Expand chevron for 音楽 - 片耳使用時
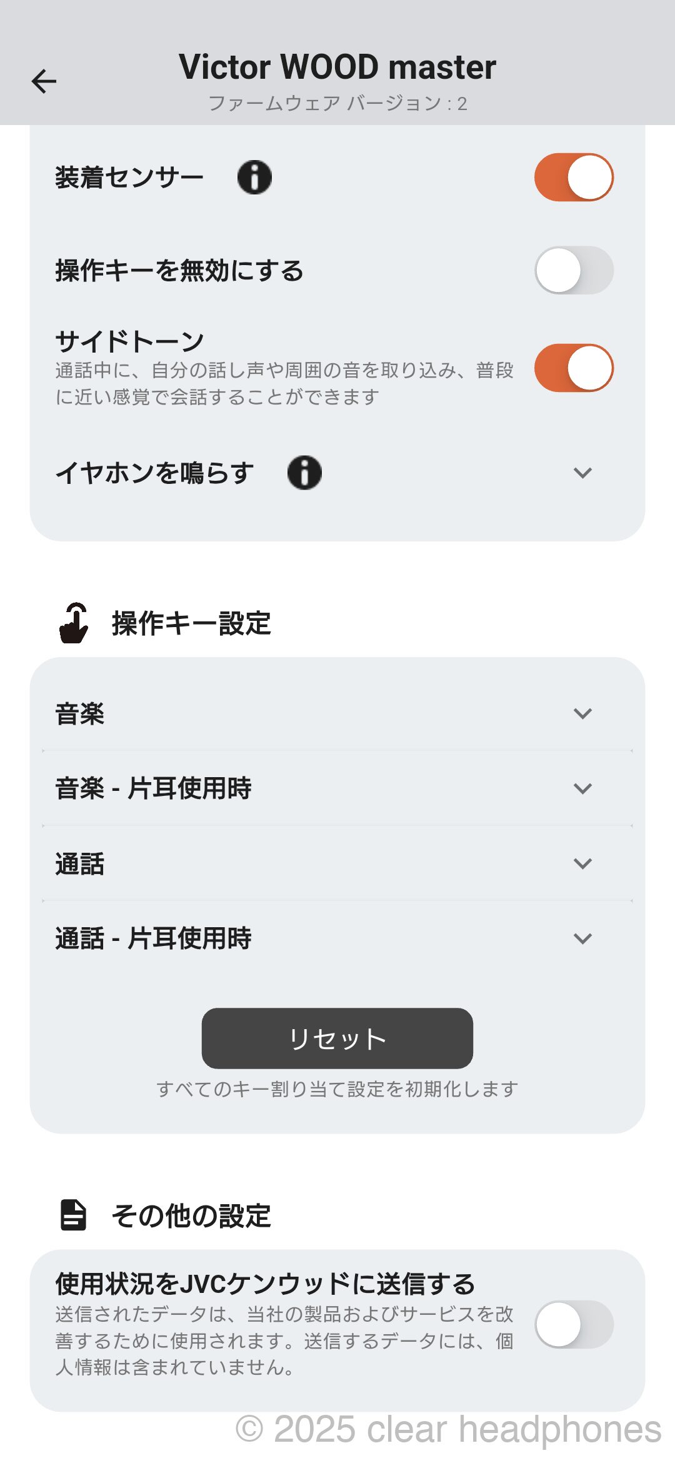Screen dimensions: 675x1463 coord(582,788)
